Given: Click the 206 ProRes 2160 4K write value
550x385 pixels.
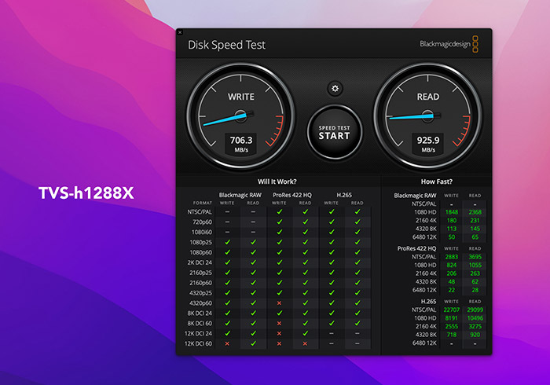Looking at the screenshot, I should pyautogui.click(x=452, y=273).
